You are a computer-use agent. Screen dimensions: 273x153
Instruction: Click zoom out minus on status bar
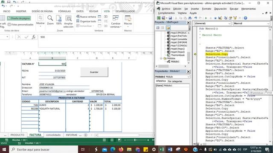pyautogui.click(x=125, y=140)
